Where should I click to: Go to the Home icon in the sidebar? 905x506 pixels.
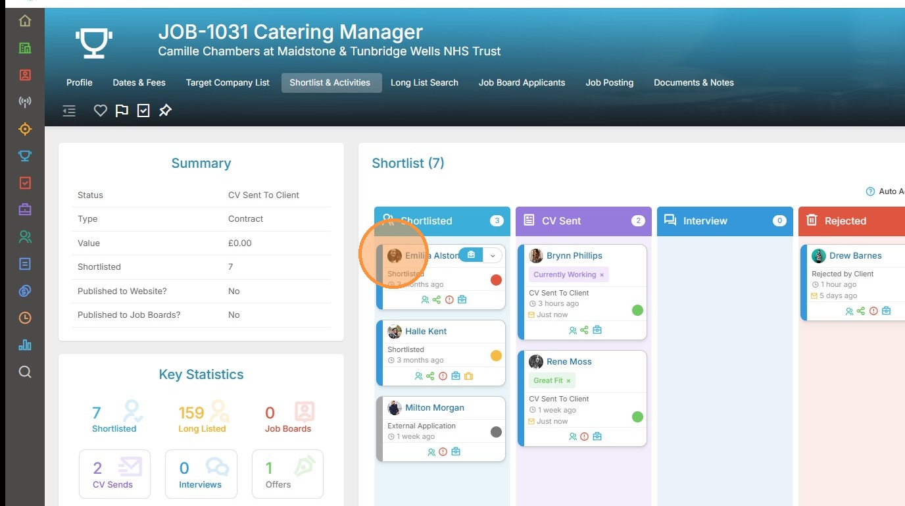(x=25, y=21)
